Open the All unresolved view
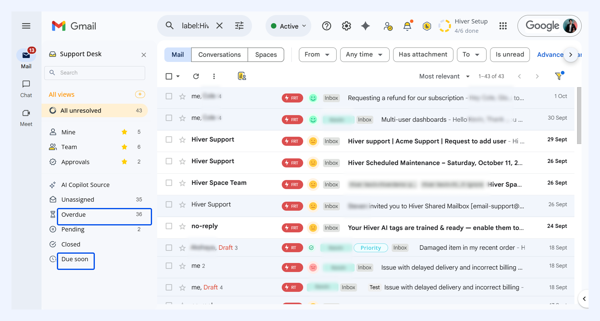The image size is (600, 321). 95,111
